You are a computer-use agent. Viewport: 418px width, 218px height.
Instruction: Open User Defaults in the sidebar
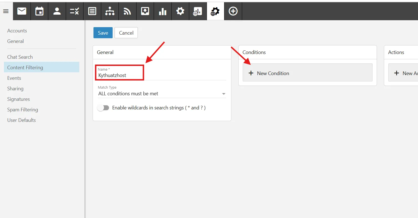point(21,120)
